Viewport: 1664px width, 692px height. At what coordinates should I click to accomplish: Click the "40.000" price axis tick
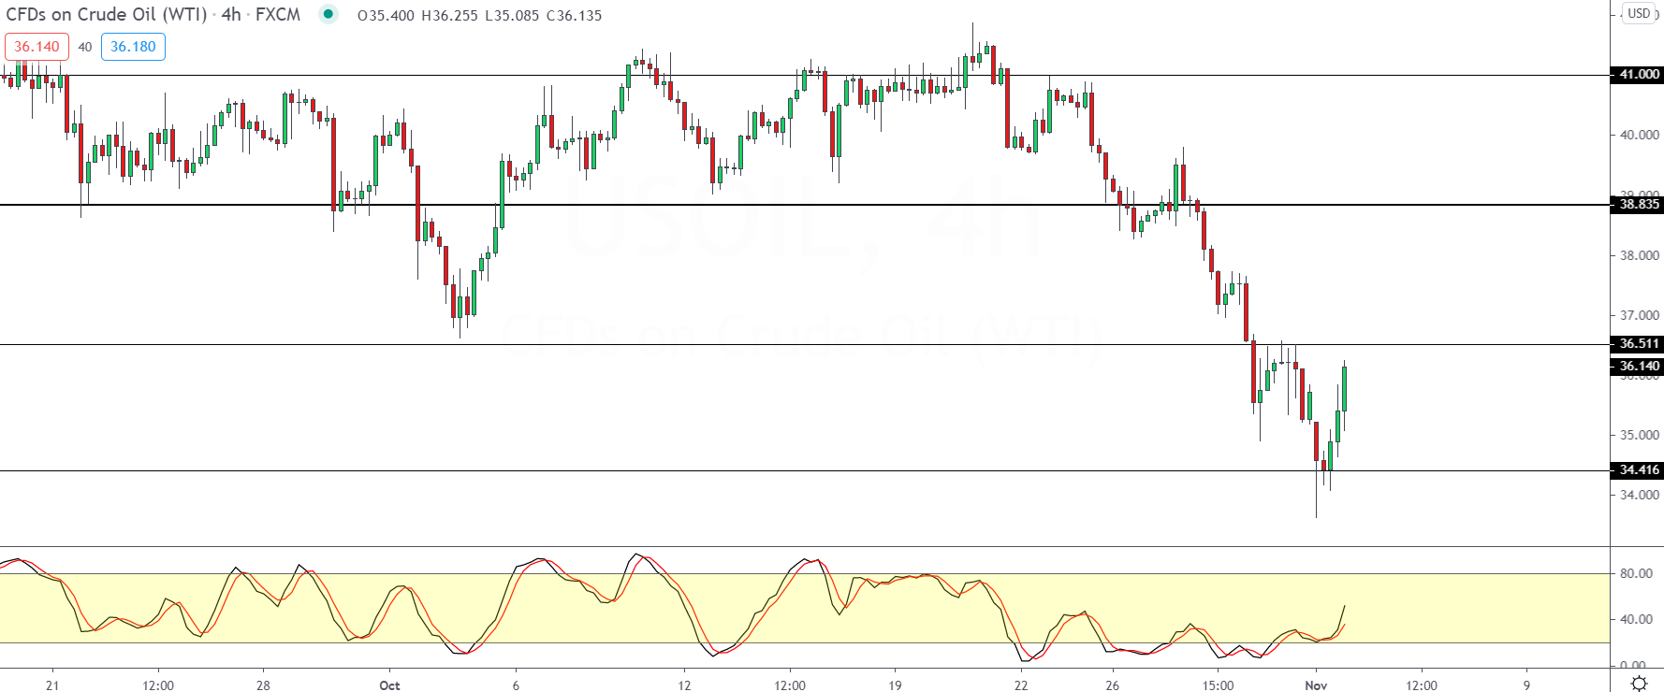coord(1640,135)
